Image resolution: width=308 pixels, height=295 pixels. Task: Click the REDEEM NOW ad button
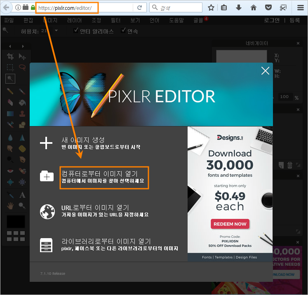click(230, 224)
